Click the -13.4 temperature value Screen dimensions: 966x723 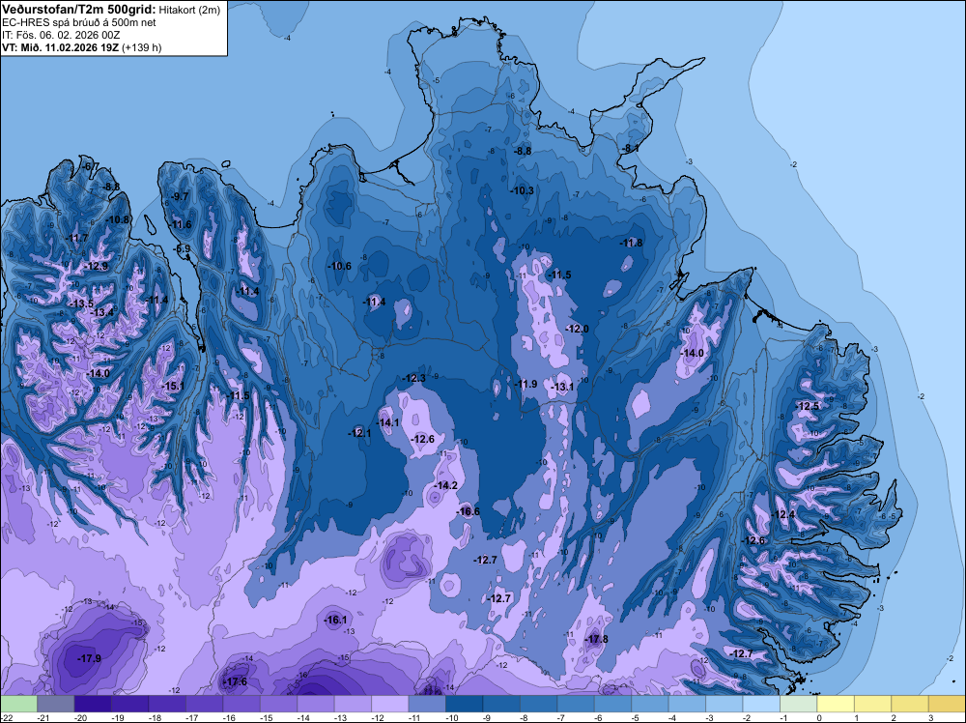point(102,313)
